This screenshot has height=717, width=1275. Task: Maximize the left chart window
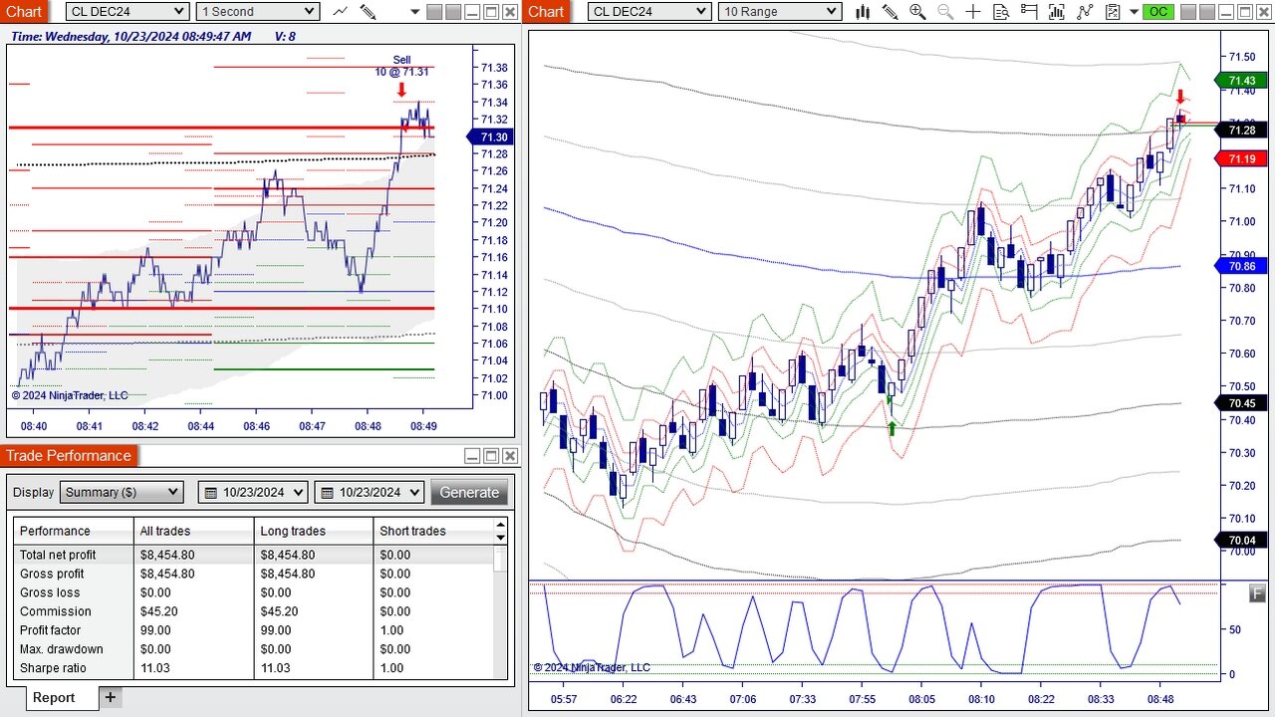[491, 12]
